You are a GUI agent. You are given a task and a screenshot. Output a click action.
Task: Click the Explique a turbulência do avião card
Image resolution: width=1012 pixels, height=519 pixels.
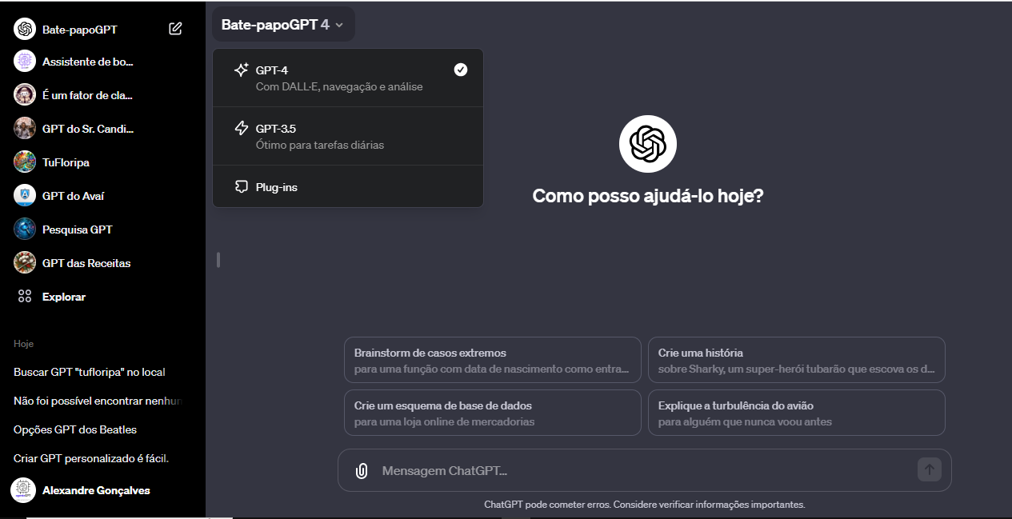click(796, 412)
